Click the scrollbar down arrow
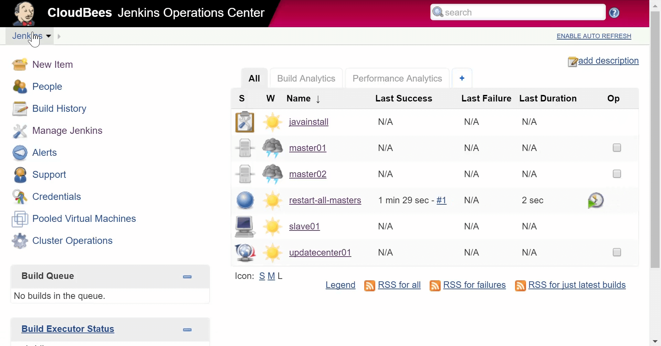This screenshot has height=346, width=661. (655, 342)
